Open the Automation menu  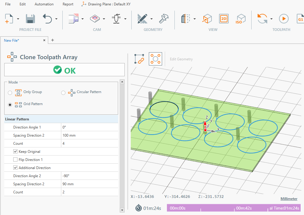pos(44,4)
